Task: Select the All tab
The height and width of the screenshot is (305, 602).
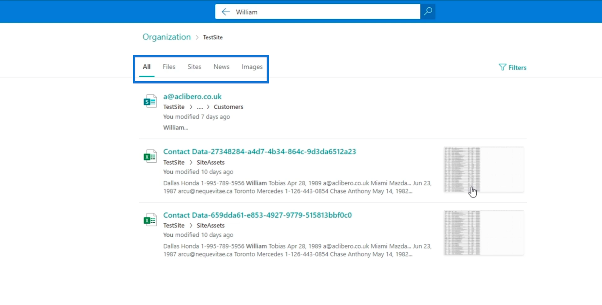Action: click(x=147, y=67)
